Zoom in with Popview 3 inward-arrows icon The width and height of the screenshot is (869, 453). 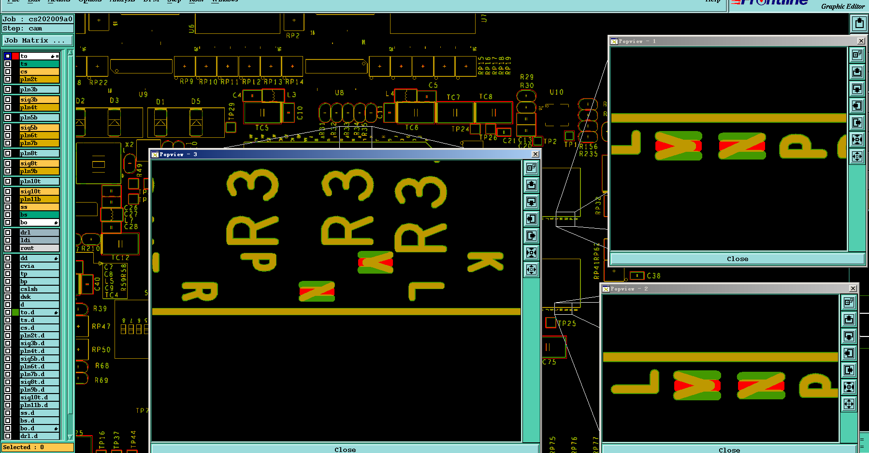531,252
